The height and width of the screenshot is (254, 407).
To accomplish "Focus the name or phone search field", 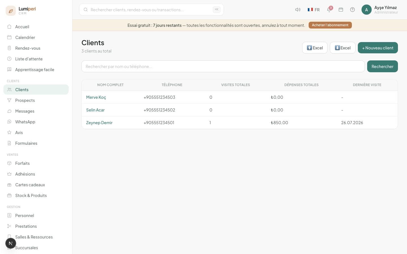I will pos(223,66).
